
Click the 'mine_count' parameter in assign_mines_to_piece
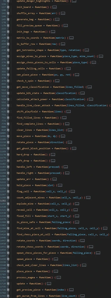pyautogui.click(x=87, y=56)
